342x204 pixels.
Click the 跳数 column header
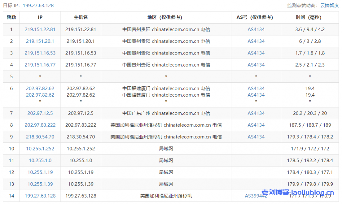tap(11, 17)
